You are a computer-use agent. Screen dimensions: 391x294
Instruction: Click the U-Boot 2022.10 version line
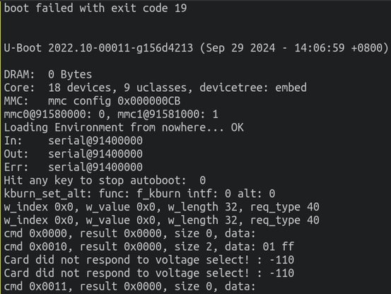196,48
